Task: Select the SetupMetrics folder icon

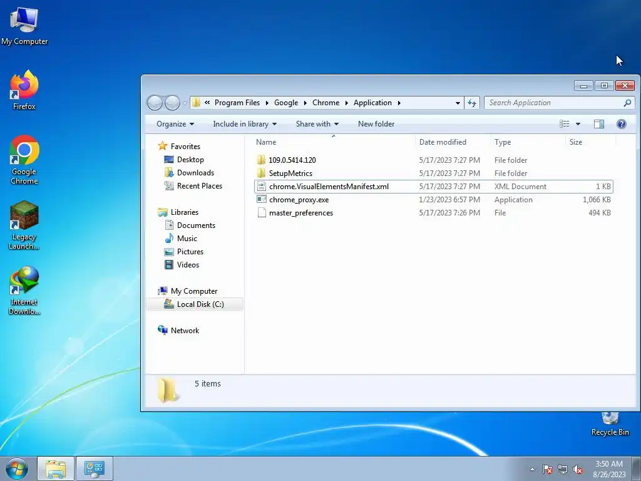Action: (x=261, y=173)
